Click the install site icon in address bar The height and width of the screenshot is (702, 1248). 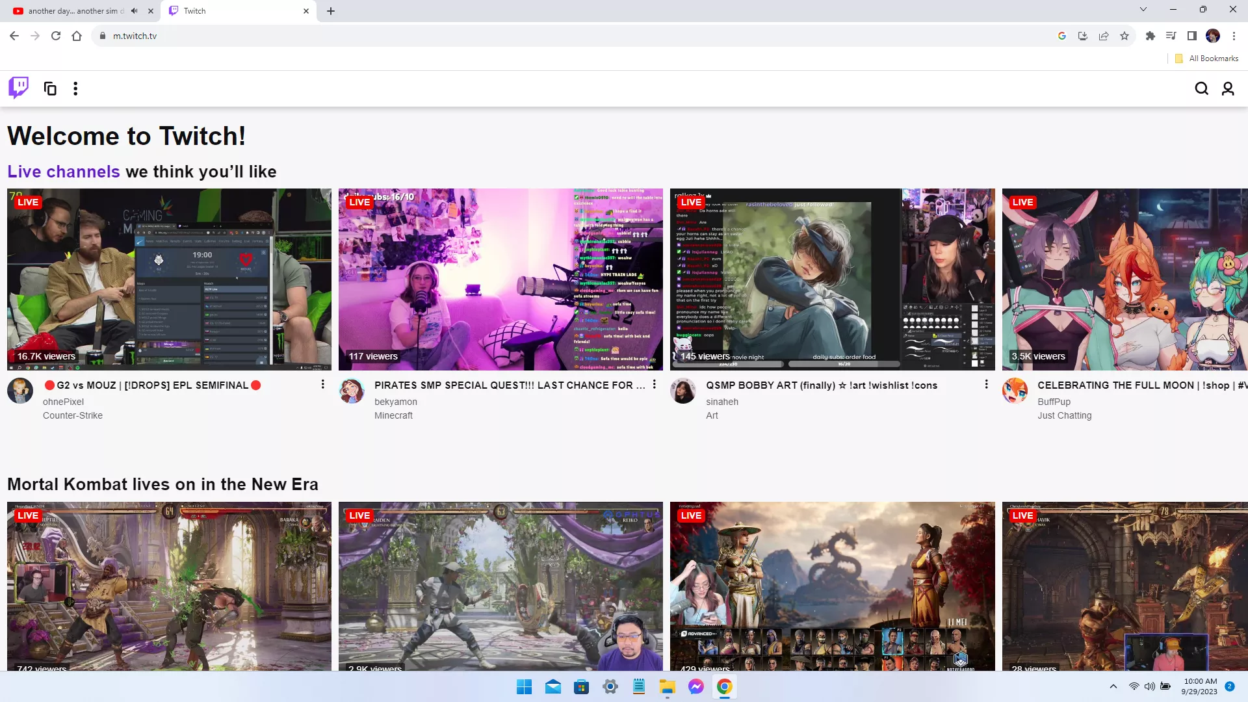pos(1082,36)
